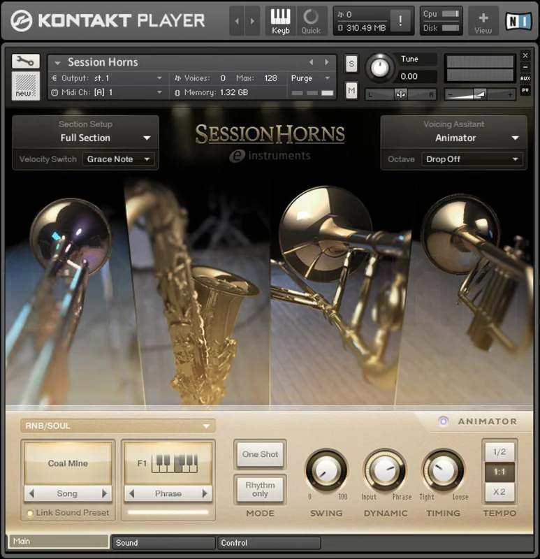Click the Output routing icon

(x=54, y=78)
